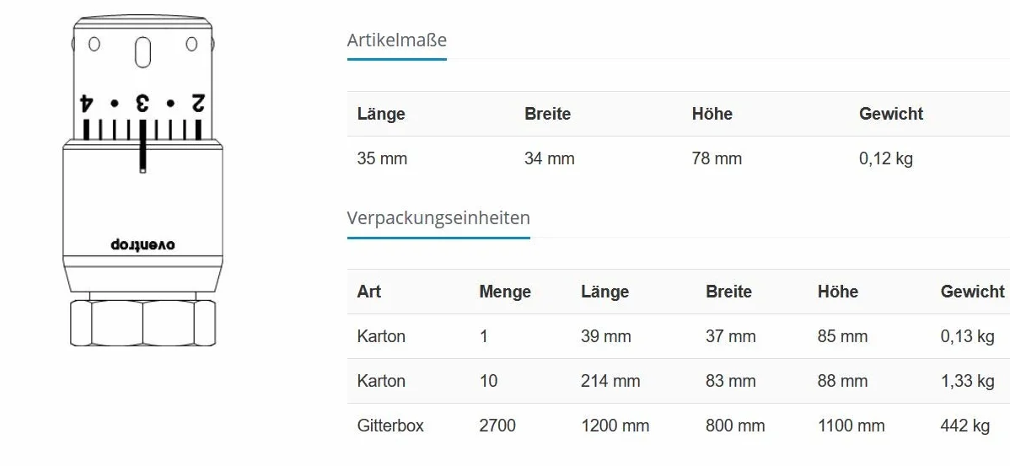
Task: Click the 35 mm Länge value
Action: [x=382, y=158]
